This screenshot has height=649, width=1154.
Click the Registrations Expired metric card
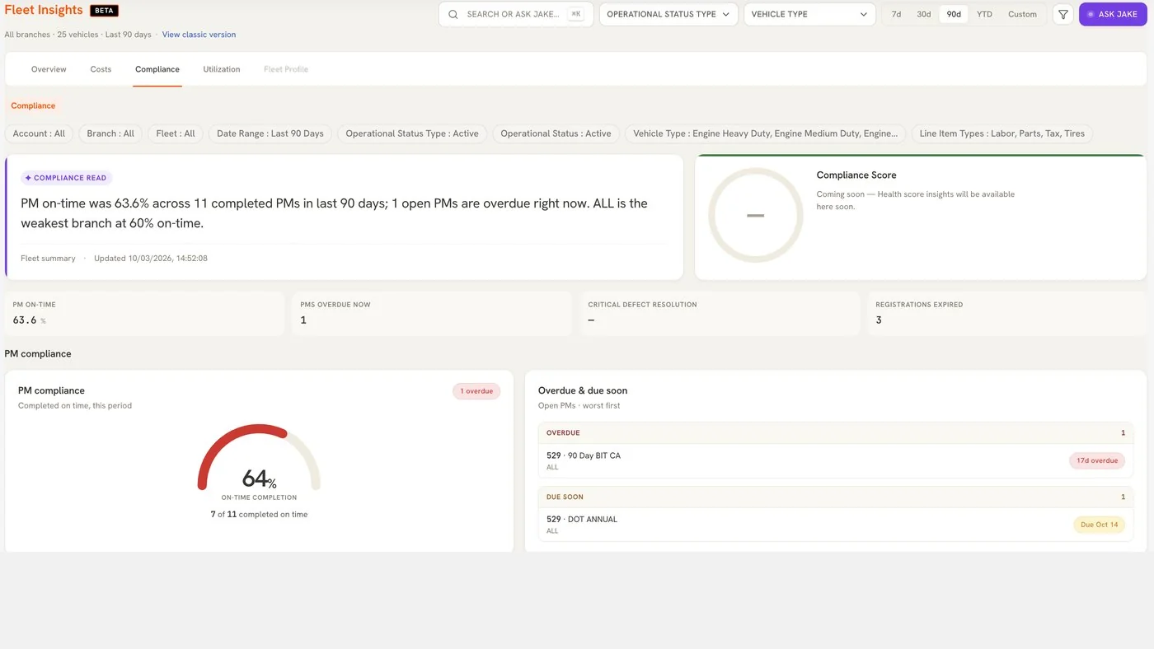coord(1006,313)
